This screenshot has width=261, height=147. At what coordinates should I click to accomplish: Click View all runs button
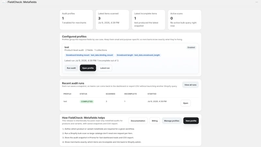click(x=190, y=85)
